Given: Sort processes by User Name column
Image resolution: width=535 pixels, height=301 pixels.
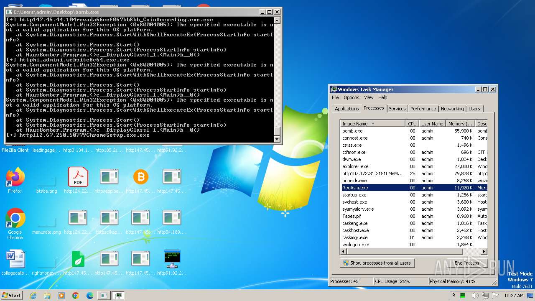Looking at the screenshot, I should (x=432, y=124).
